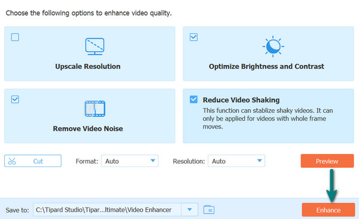Click the Enhance button
The image size is (359, 219).
tap(328, 210)
